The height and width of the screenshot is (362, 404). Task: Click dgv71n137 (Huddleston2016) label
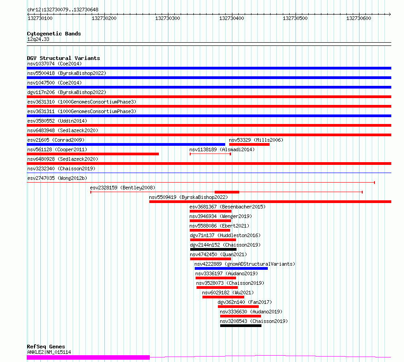click(x=225, y=235)
